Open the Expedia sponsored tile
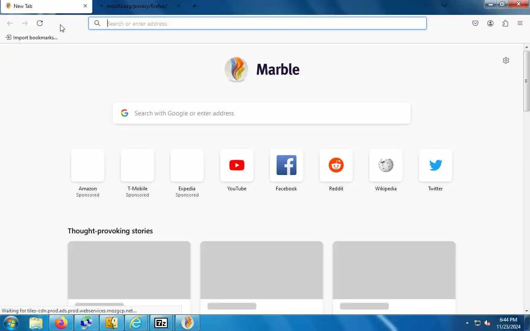This screenshot has height=331, width=530. (187, 165)
